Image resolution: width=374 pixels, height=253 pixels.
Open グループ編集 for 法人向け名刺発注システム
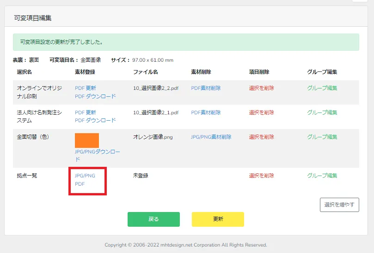pyautogui.click(x=322, y=112)
